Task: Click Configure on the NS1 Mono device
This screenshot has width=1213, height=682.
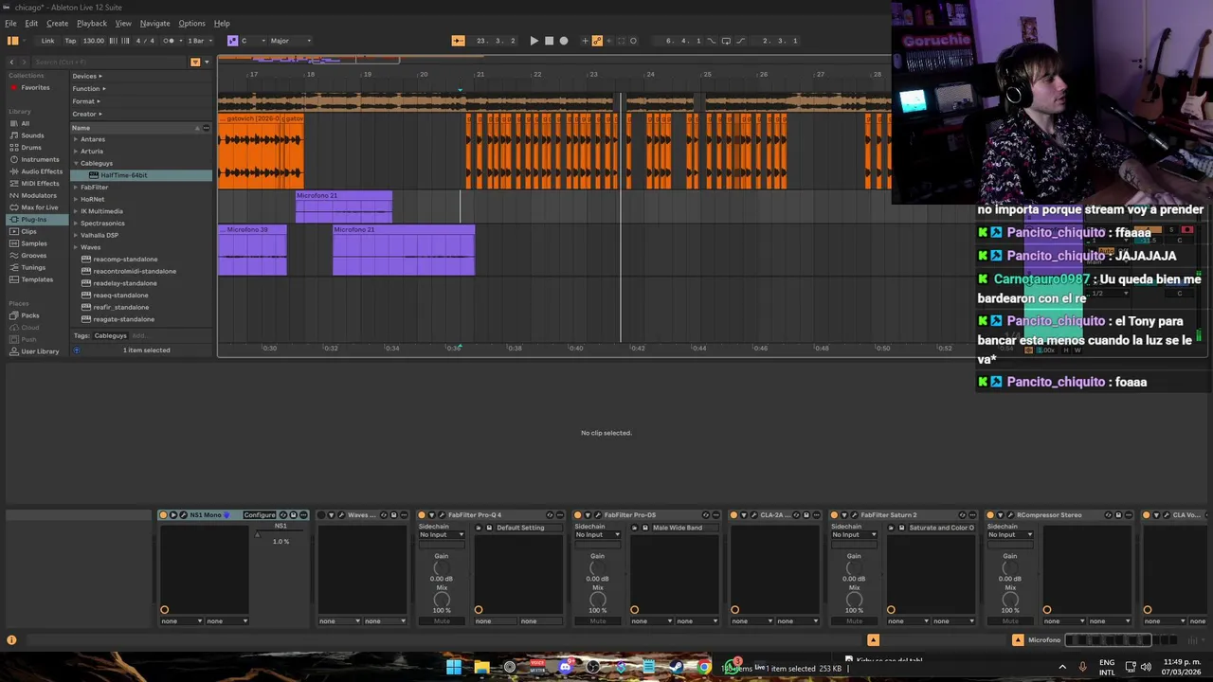Action: pos(259,515)
